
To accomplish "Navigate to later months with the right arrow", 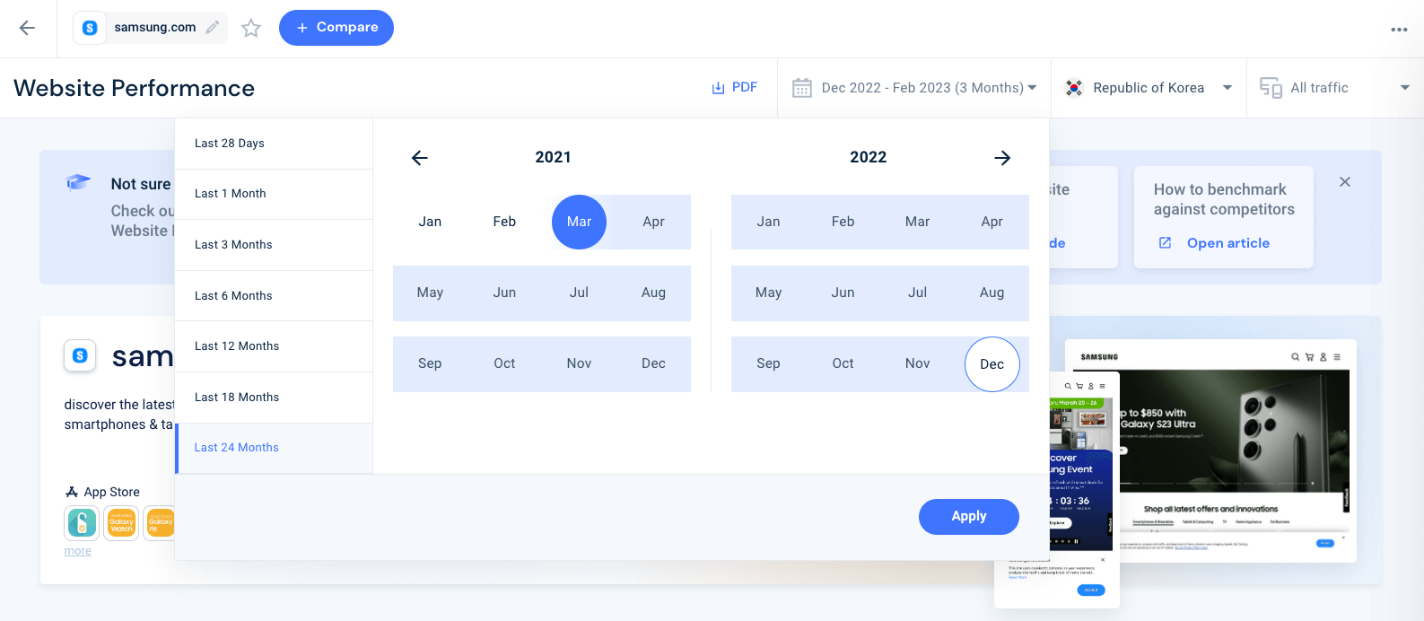I will point(1002,158).
